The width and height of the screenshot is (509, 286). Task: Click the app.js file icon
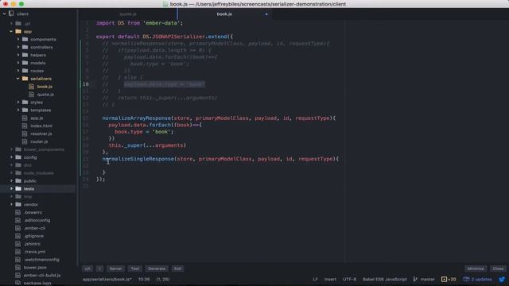point(25,118)
